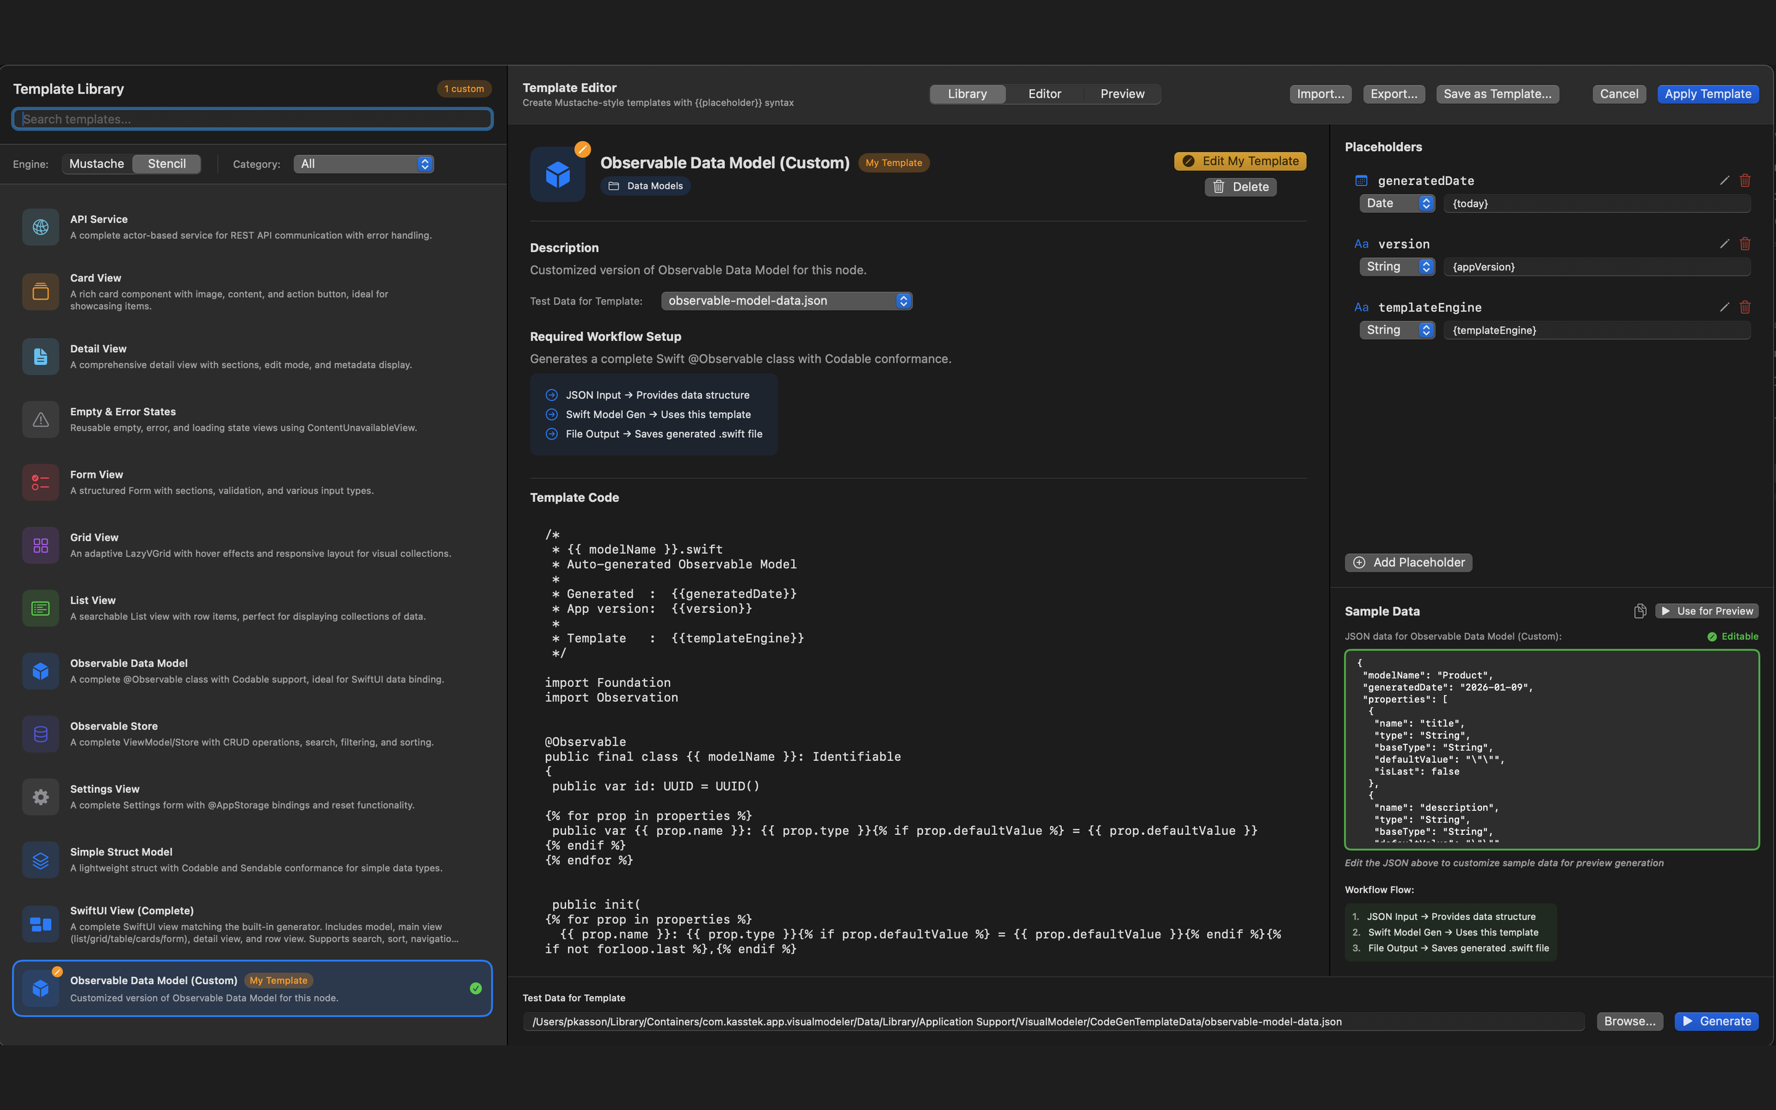Open the Test Data dropdown for observable-model-data.json
This screenshot has width=1776, height=1110.
[785, 300]
